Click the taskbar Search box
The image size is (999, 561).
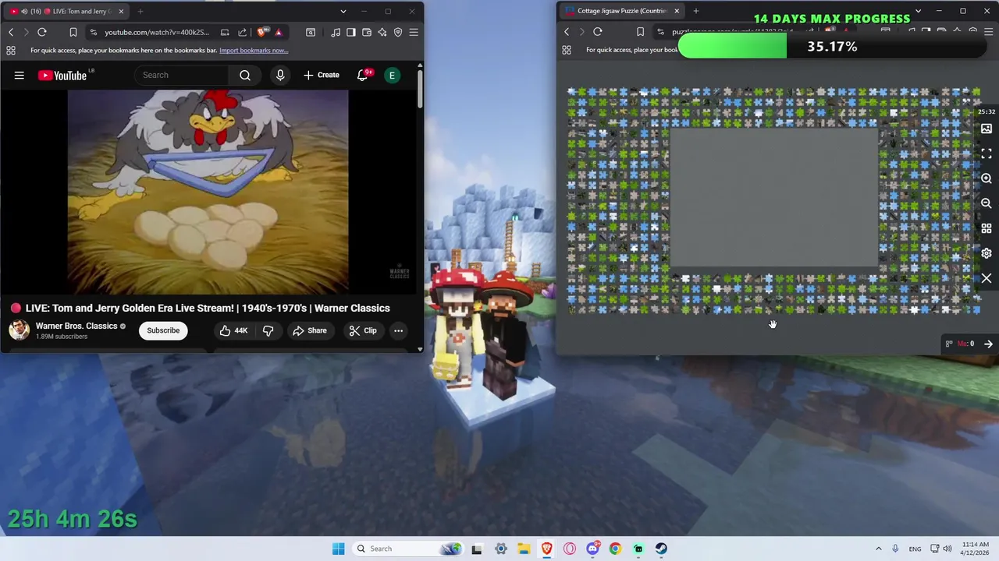(x=408, y=549)
